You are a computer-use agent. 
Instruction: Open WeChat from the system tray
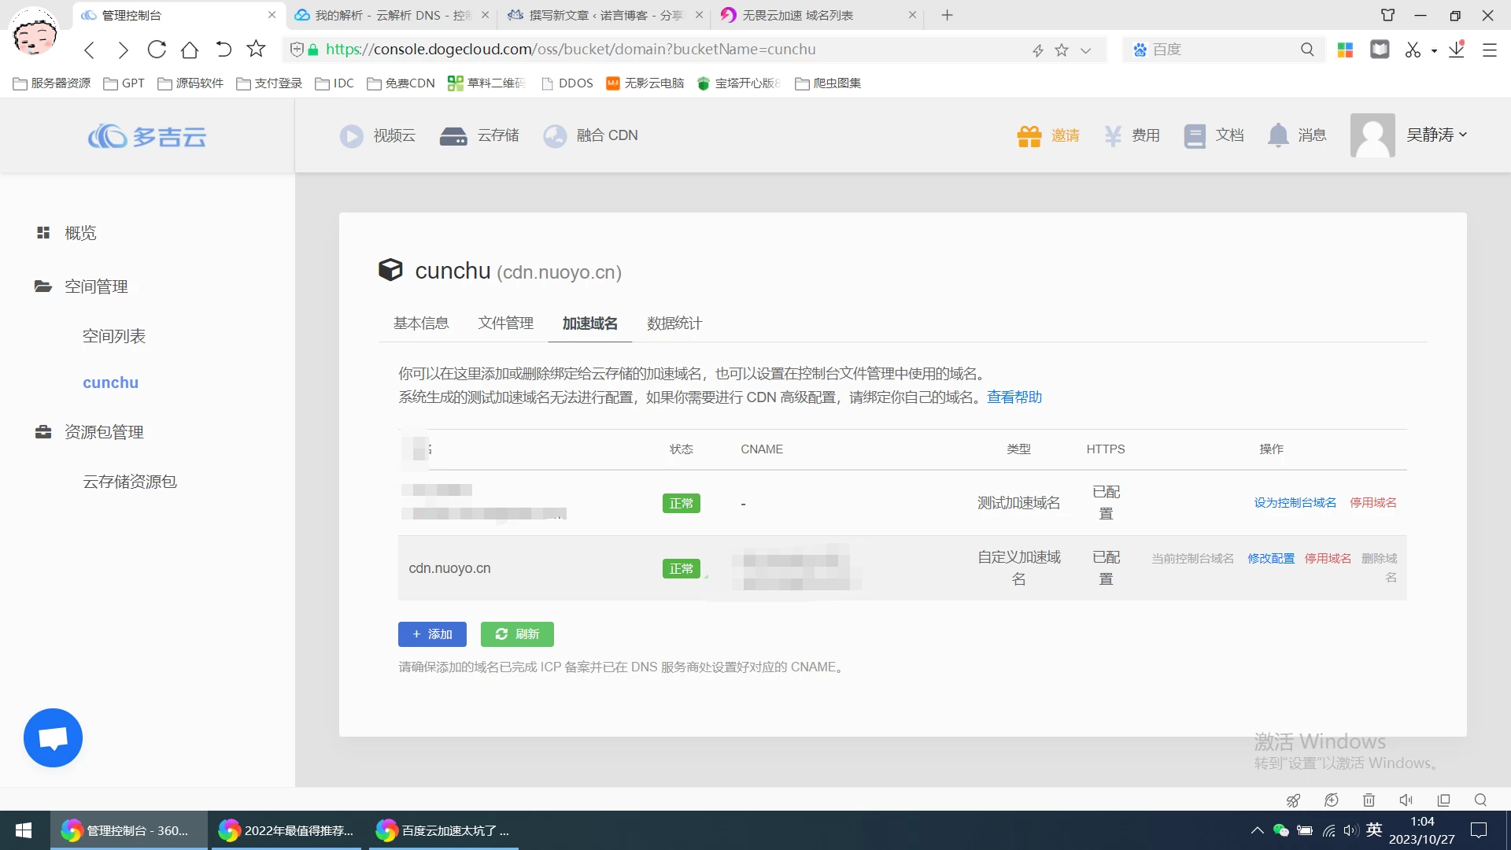(x=1280, y=830)
